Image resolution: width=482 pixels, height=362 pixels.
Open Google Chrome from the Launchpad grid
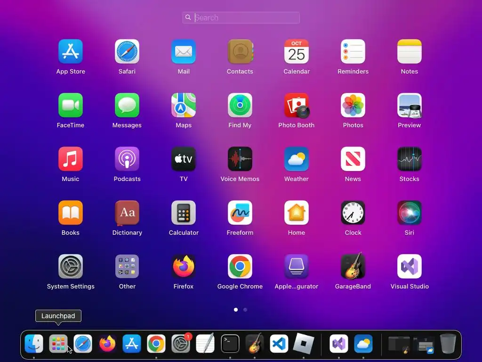(x=240, y=266)
